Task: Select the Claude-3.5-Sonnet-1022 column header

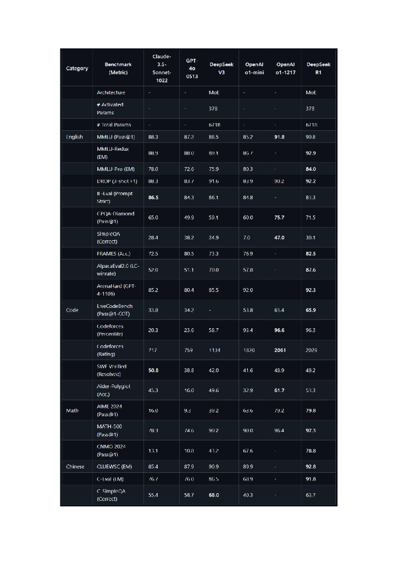Action: tap(162, 68)
